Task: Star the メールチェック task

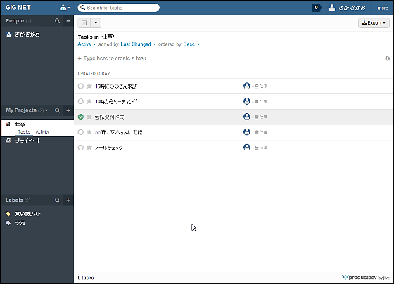Action: click(x=89, y=148)
